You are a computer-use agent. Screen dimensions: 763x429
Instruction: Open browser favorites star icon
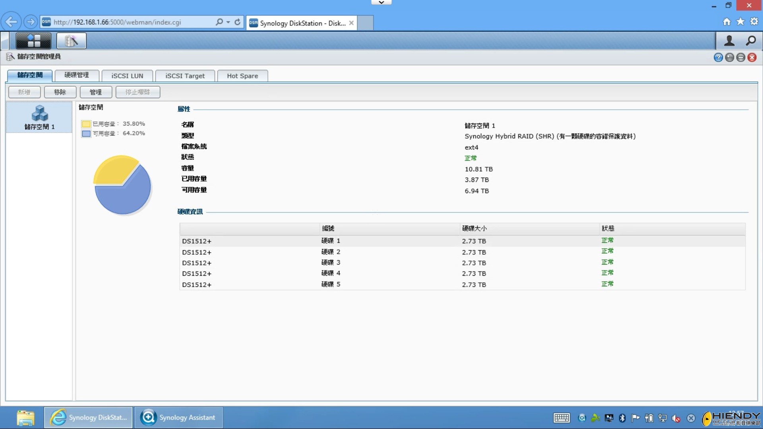(740, 22)
